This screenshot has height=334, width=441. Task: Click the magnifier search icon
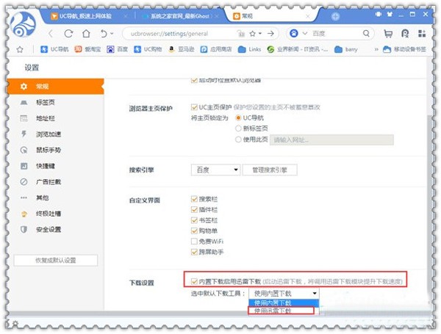pyautogui.click(x=366, y=34)
